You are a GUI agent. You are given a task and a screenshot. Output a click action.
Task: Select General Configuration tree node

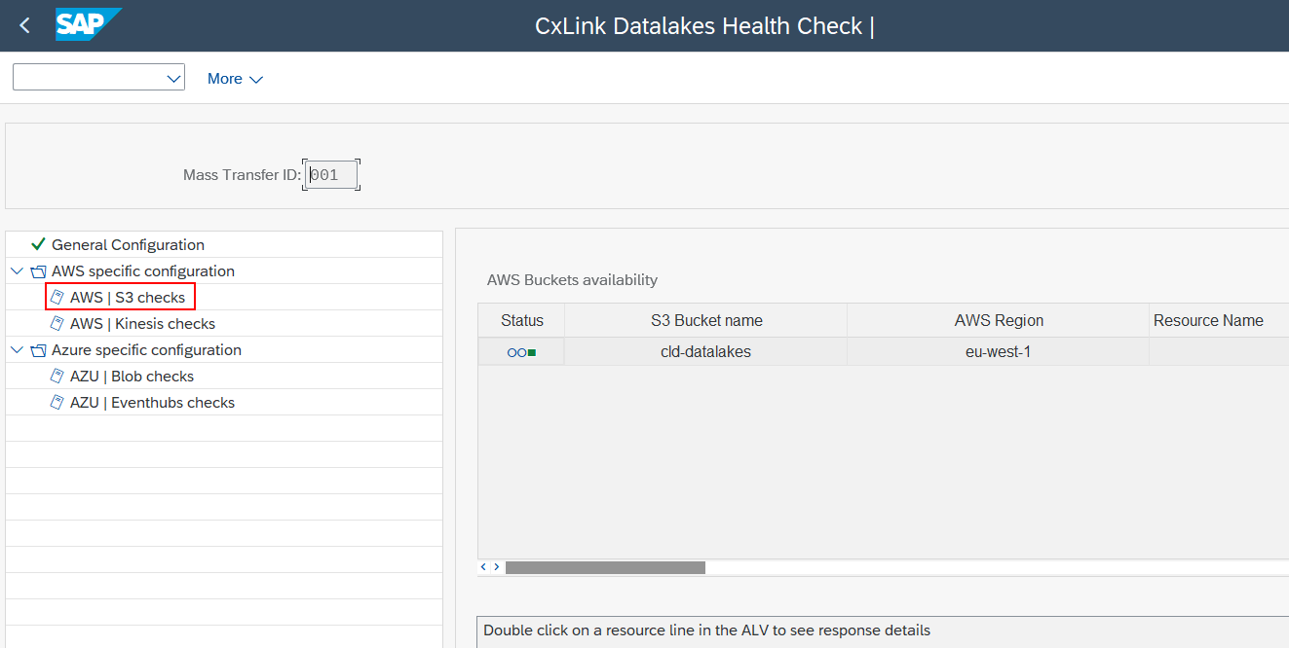(x=128, y=245)
